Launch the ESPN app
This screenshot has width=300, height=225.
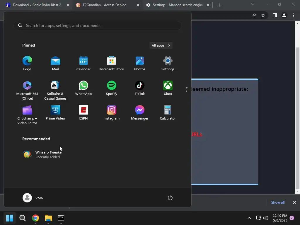tap(83, 113)
